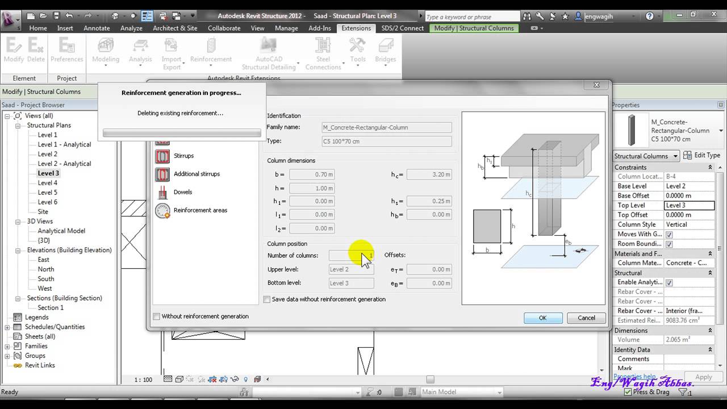The image size is (727, 409).
Task: Click the Subscription Center key icon
Action: pyautogui.click(x=540, y=16)
